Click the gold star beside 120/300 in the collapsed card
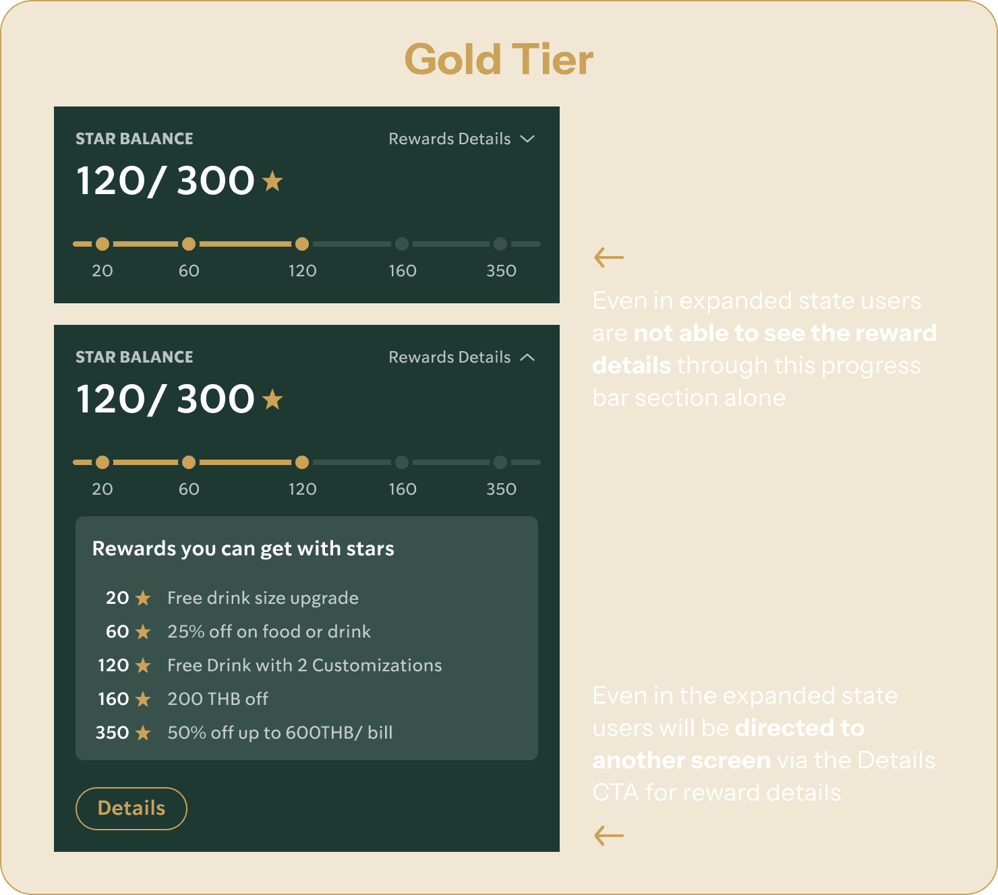998x895 pixels. (272, 181)
